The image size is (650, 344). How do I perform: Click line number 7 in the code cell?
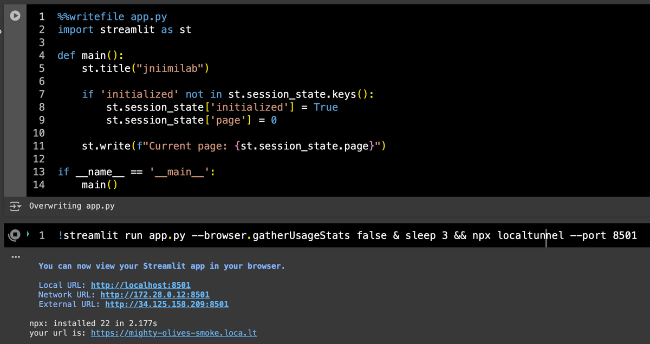42,94
